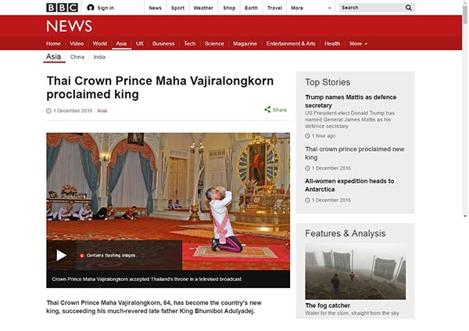Play the Crown Prince video
The image size is (469, 331).
point(61,255)
